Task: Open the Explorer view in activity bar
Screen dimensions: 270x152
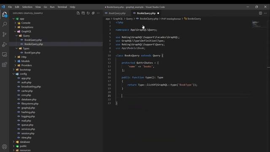Action: tap(5, 14)
